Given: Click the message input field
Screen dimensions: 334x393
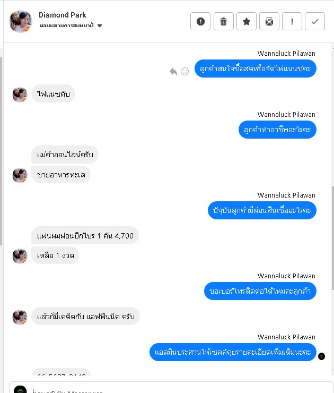Looking at the screenshot, I should [171, 388].
